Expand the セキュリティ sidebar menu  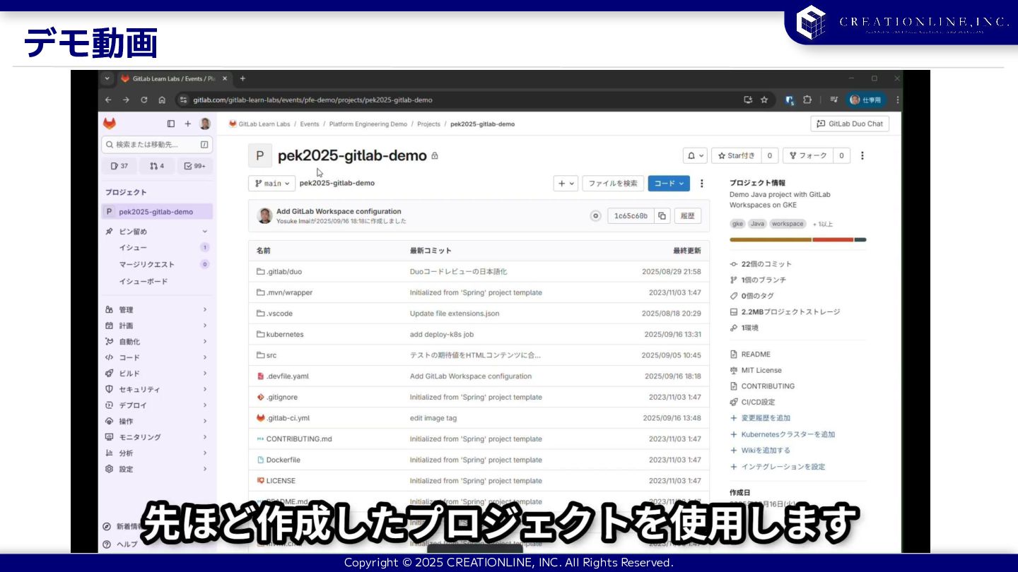point(158,389)
